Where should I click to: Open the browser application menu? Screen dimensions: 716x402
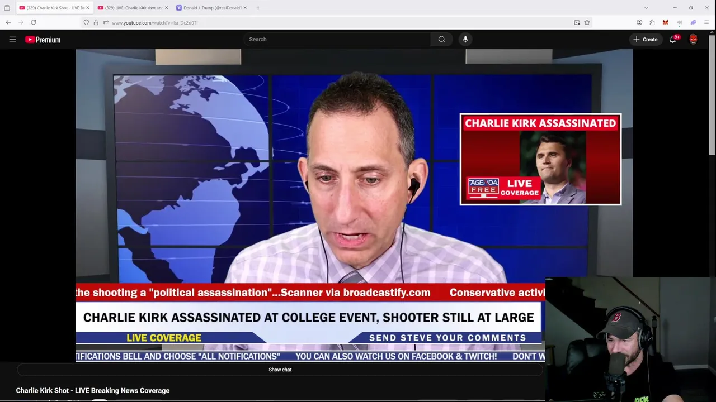point(706,22)
